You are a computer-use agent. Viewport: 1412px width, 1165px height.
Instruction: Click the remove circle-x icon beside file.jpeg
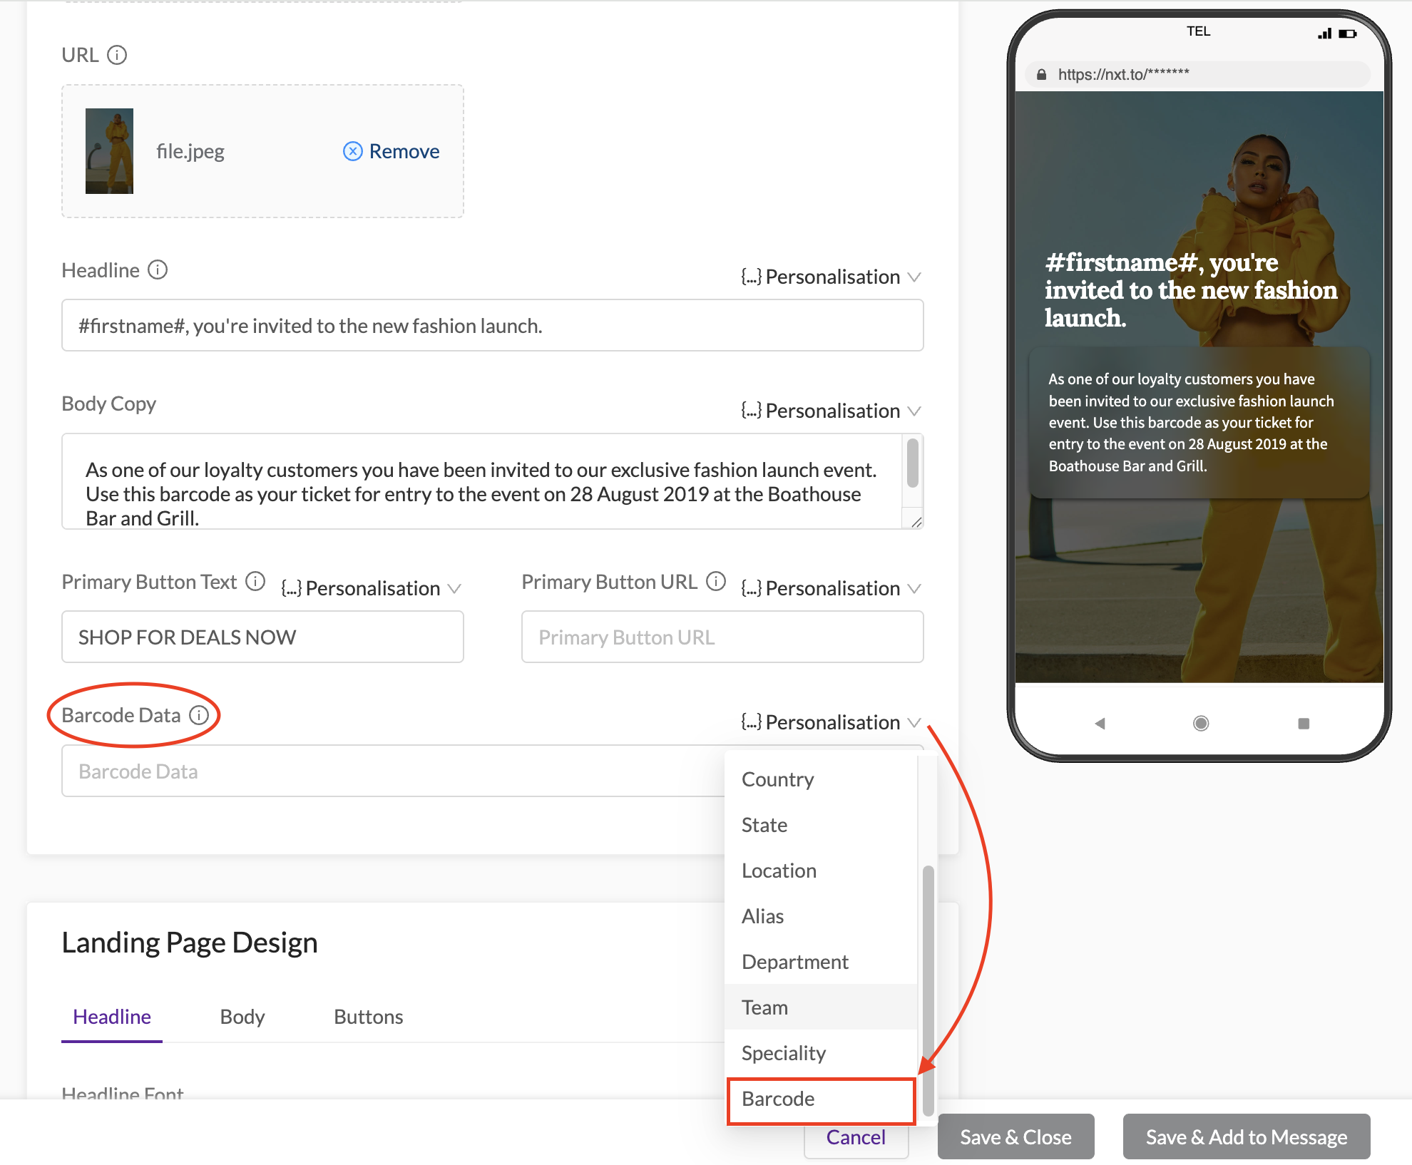(x=353, y=151)
